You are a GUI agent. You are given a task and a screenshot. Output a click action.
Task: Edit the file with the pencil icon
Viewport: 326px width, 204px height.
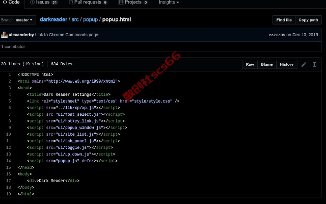tap(304, 65)
